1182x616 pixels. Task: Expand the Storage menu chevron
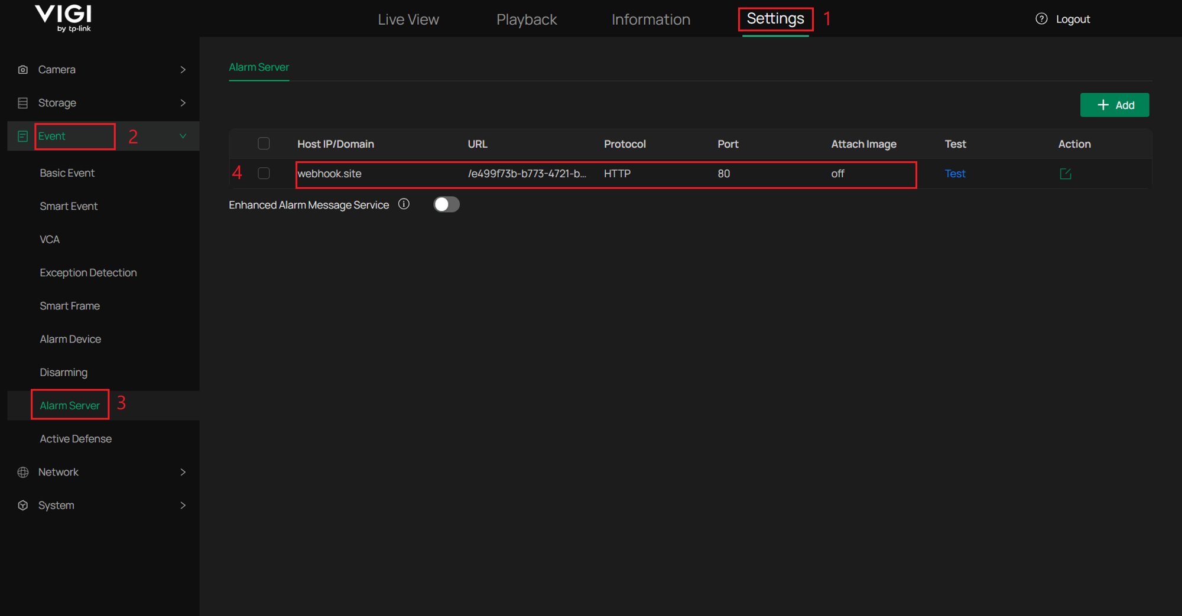click(x=183, y=103)
